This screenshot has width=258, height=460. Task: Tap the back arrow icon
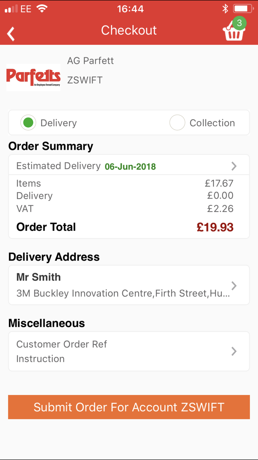point(11,34)
